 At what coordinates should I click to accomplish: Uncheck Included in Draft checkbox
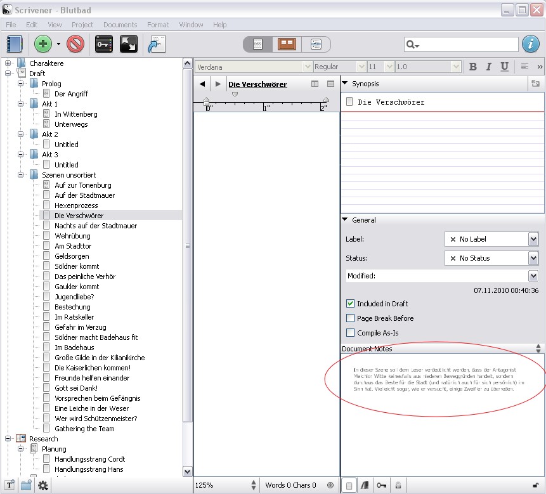click(x=350, y=304)
